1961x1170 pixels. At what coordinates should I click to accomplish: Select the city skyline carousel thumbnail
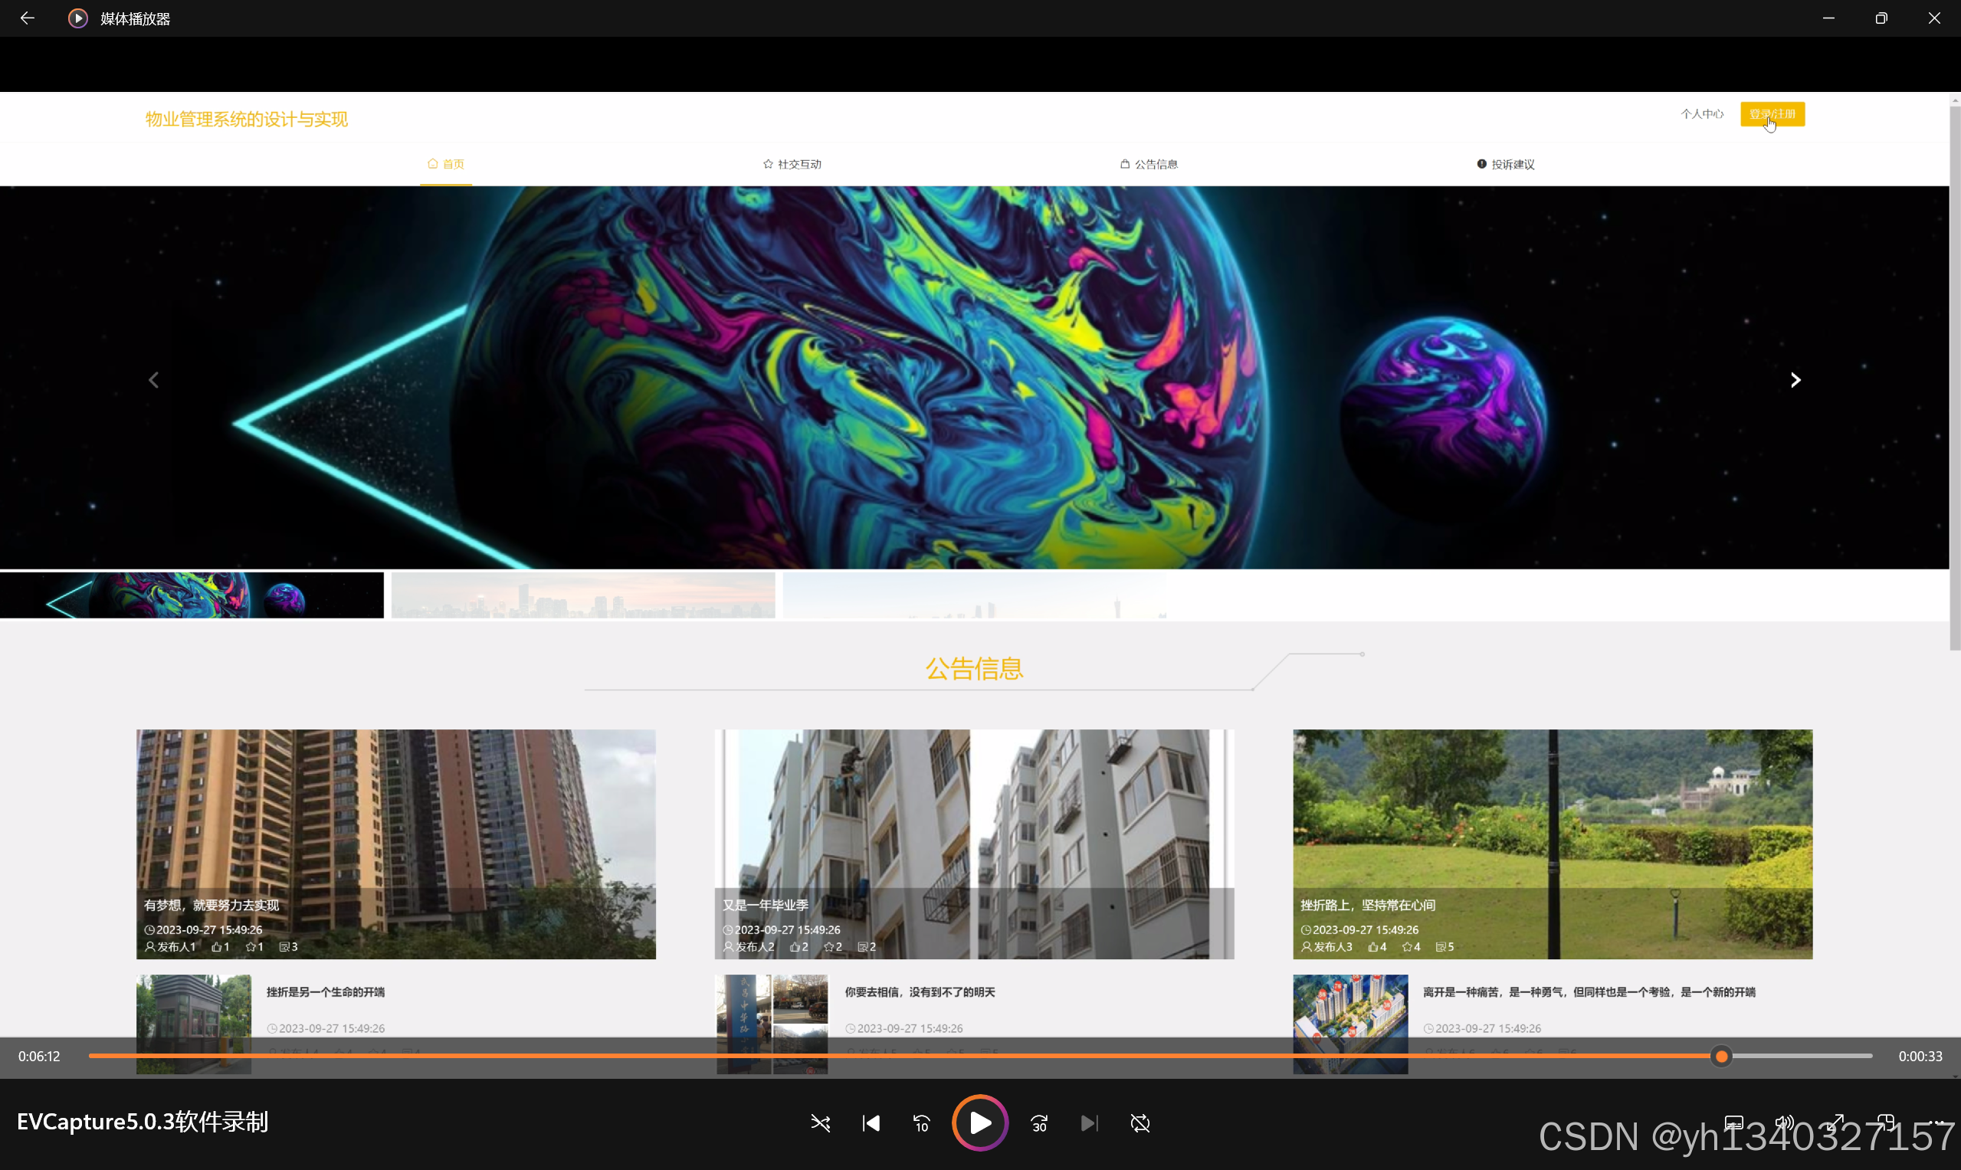pyautogui.click(x=583, y=595)
